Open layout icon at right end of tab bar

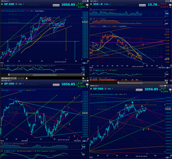(83, 78)
